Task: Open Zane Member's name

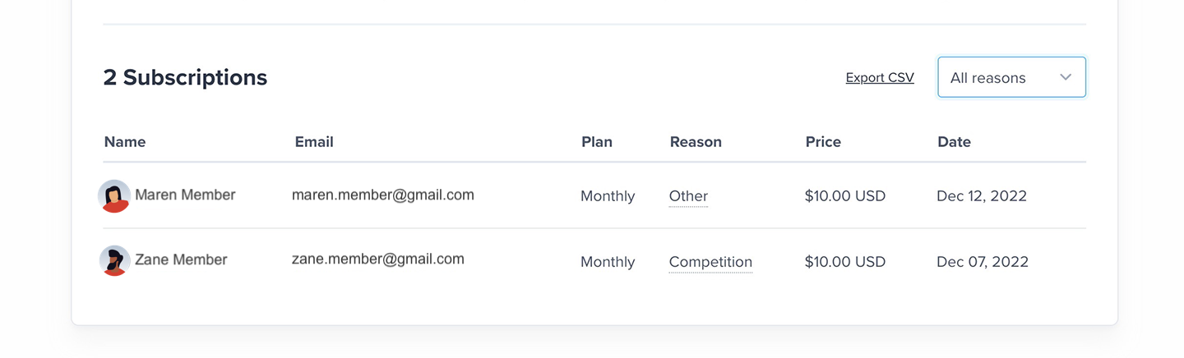Action: pyautogui.click(x=181, y=259)
